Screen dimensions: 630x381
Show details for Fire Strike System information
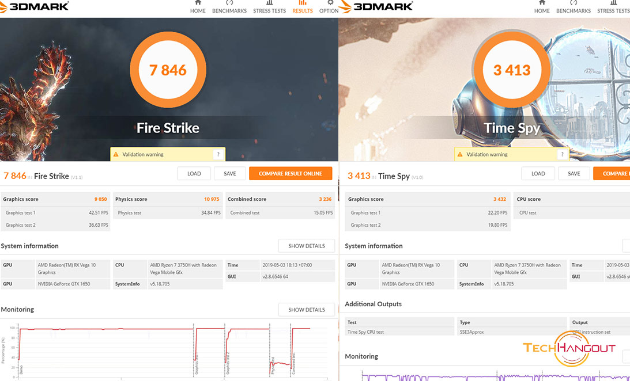[x=307, y=246]
